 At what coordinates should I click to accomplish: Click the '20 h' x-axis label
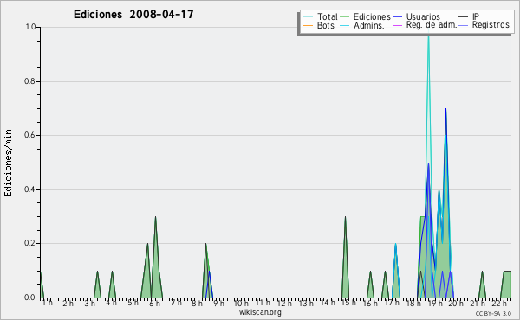457,303
